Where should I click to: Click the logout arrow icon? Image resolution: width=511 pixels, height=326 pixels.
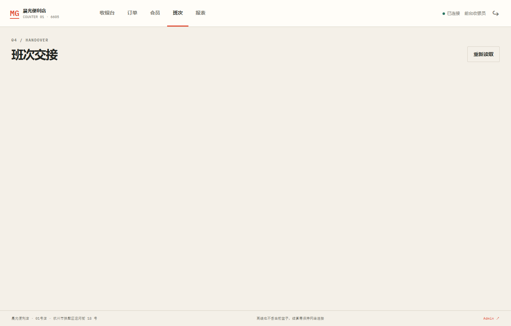(496, 13)
